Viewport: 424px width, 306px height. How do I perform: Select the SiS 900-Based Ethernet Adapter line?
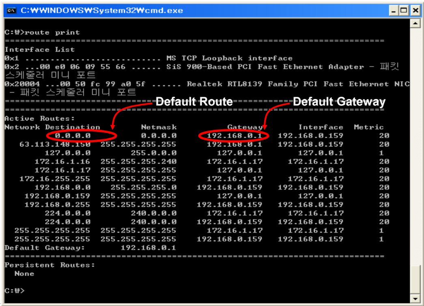243,67
